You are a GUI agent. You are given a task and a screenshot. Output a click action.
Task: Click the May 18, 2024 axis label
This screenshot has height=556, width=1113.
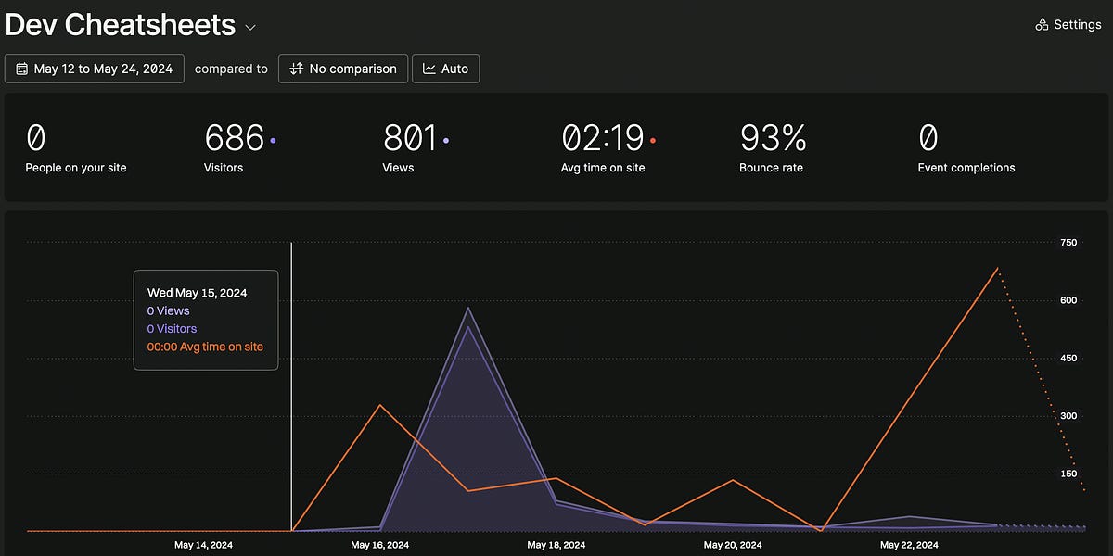coord(556,545)
